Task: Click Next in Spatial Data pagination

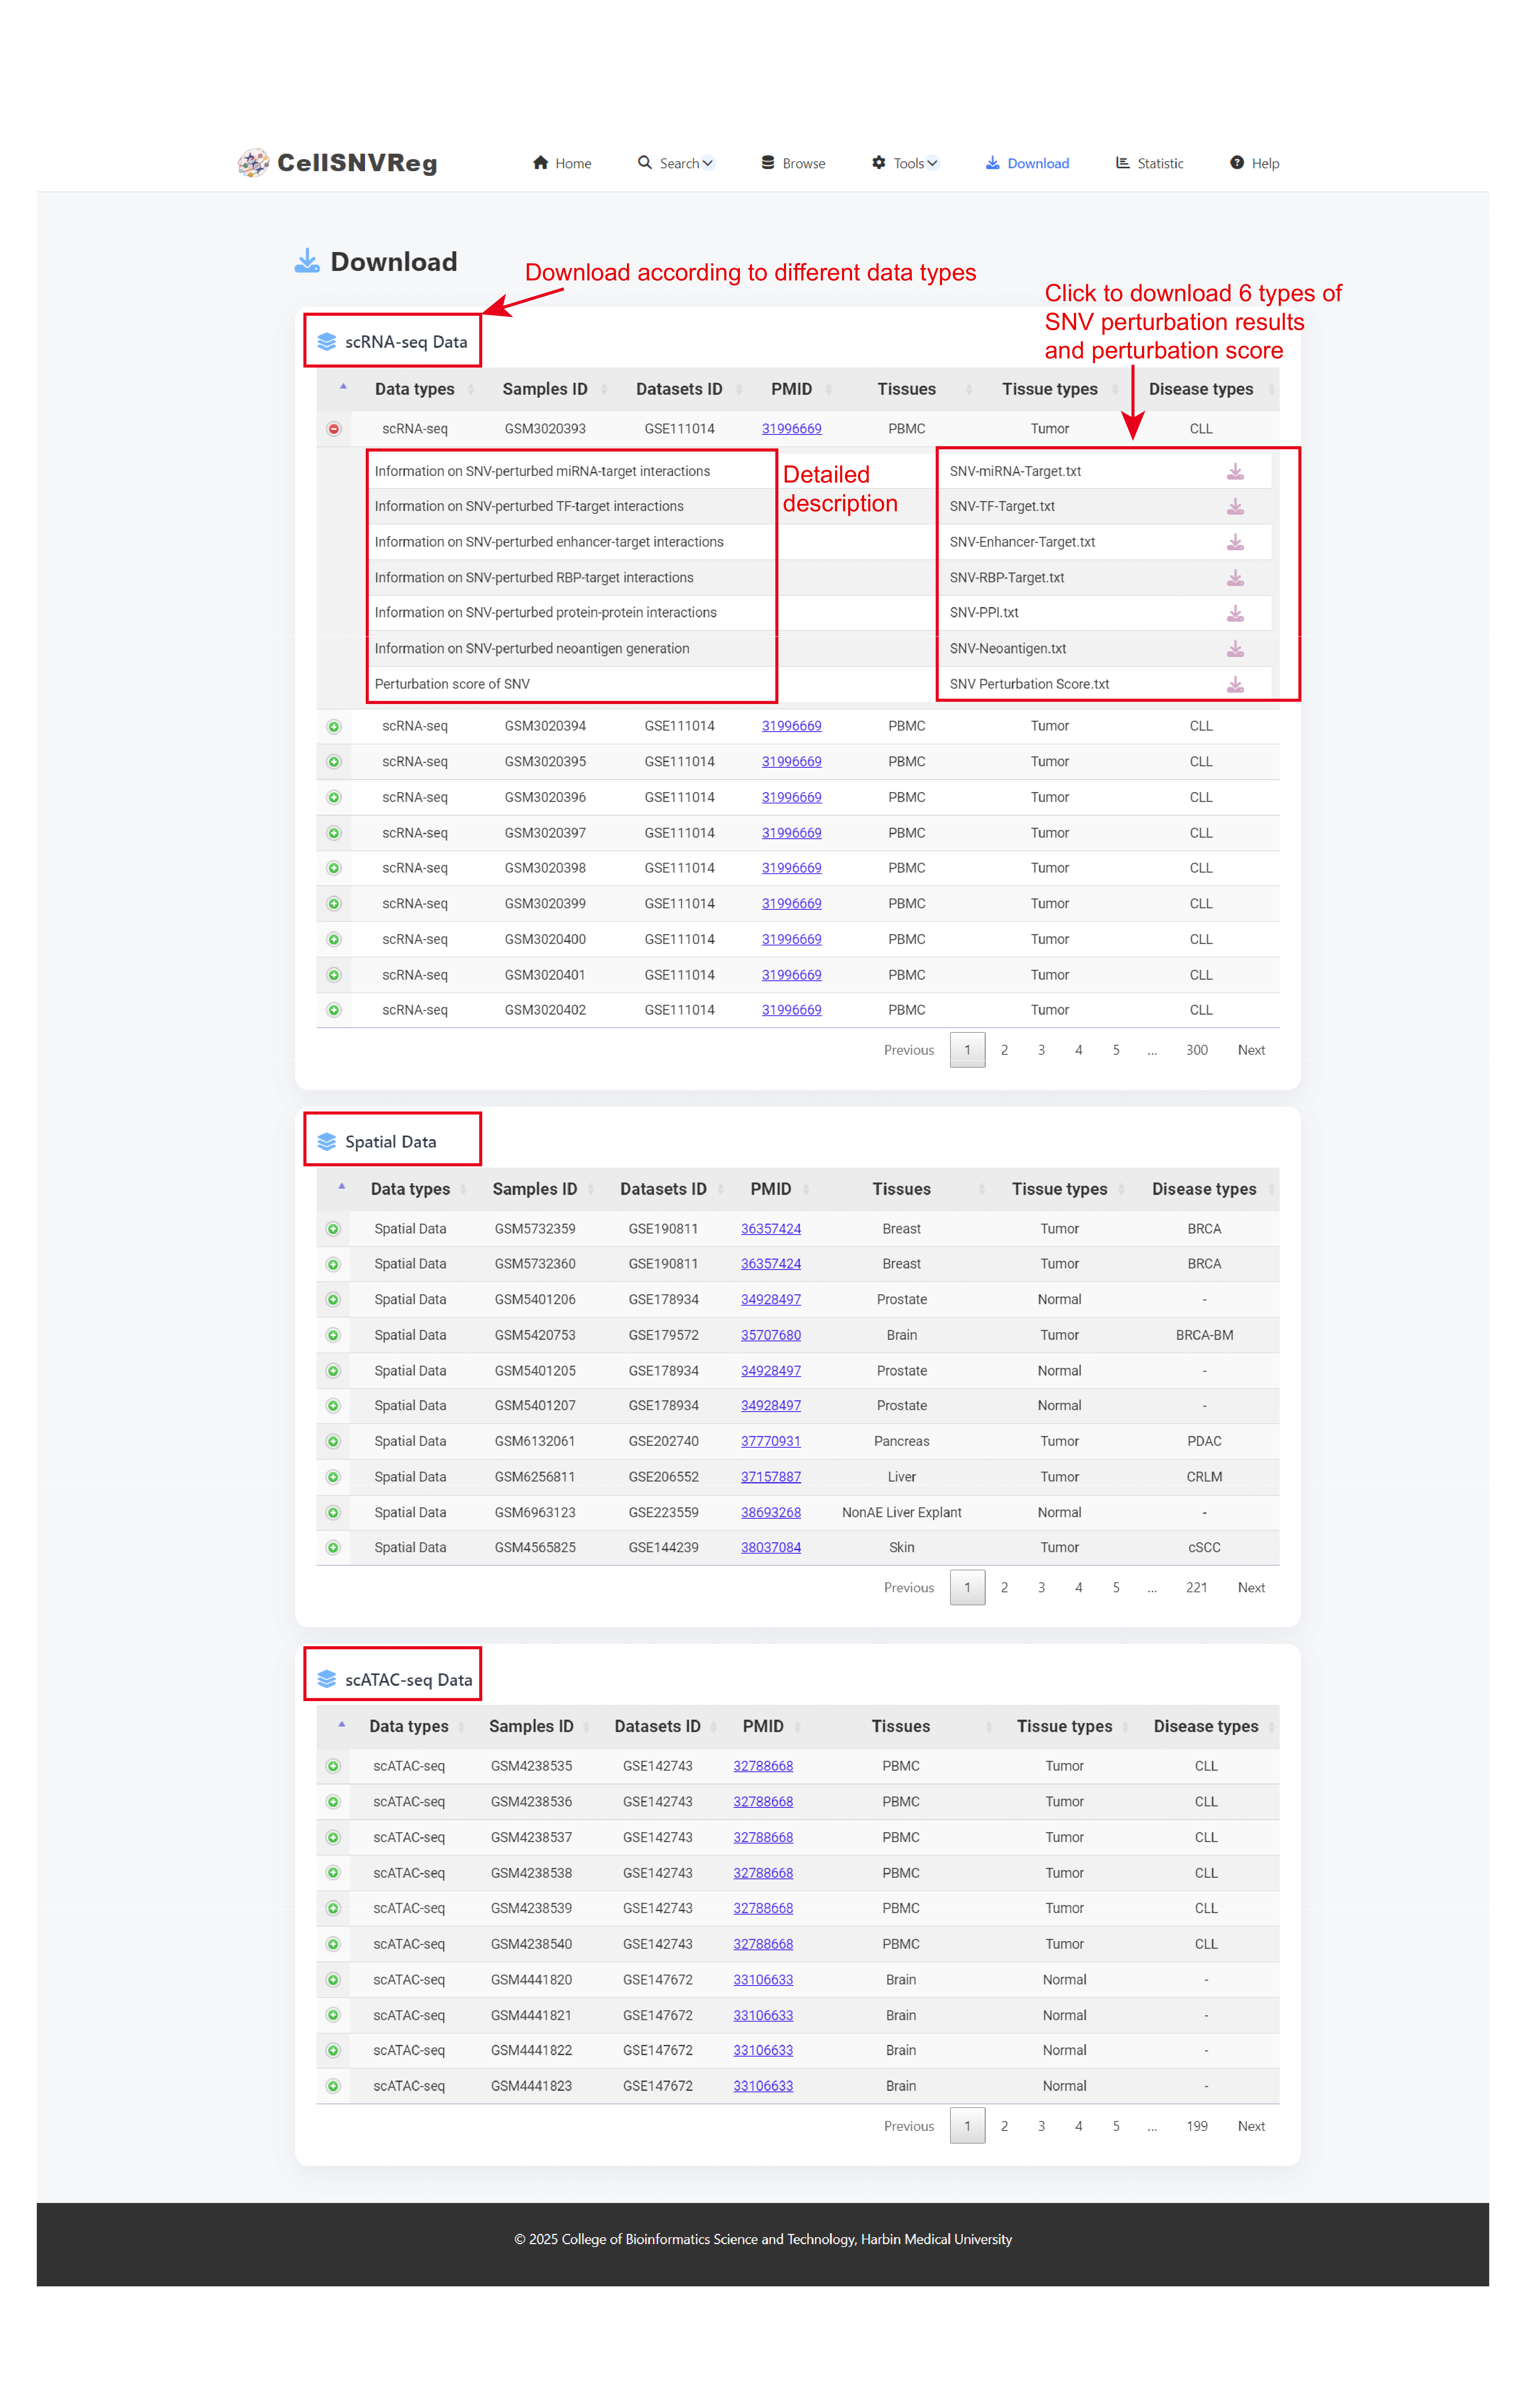Action: tap(1251, 1588)
